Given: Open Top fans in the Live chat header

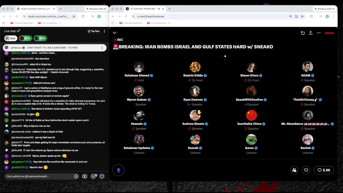Looking at the screenshot, I should click(x=94, y=31).
